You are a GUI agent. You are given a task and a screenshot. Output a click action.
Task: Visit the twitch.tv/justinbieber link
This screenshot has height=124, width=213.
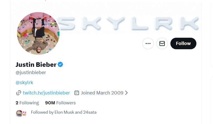(x=46, y=93)
